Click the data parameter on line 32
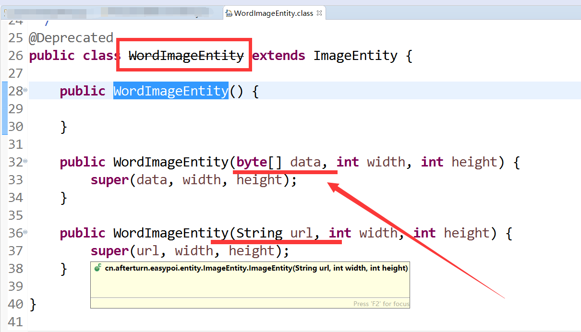The width and height of the screenshot is (581, 332). [305, 162]
